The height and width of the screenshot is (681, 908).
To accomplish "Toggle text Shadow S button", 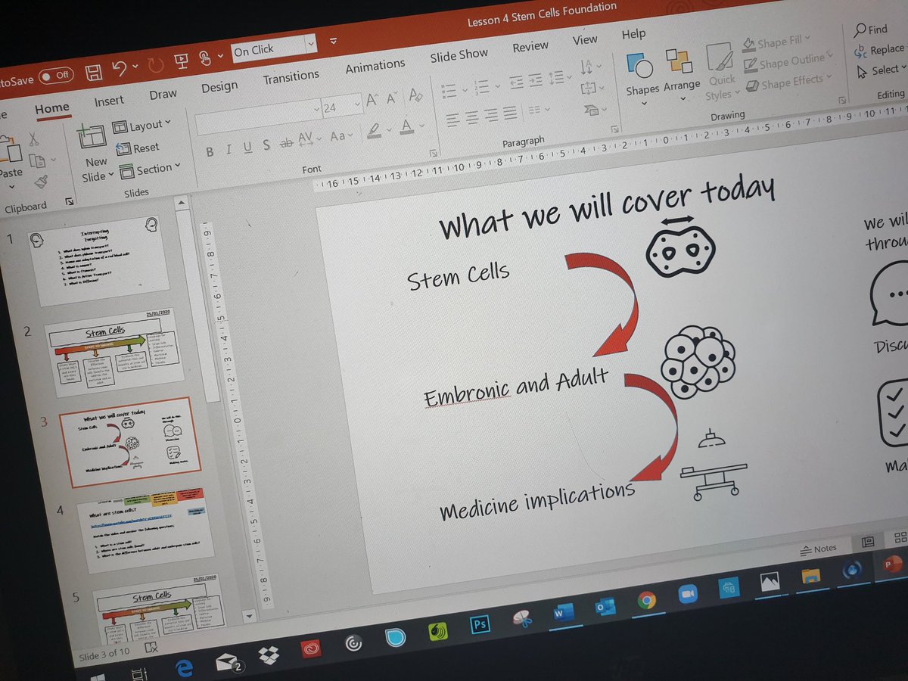I will (266, 145).
